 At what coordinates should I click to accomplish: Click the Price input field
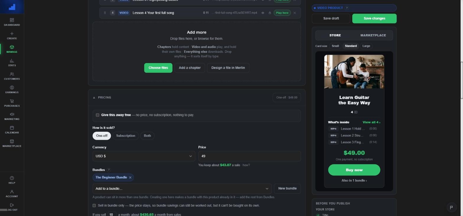pyautogui.click(x=250, y=156)
